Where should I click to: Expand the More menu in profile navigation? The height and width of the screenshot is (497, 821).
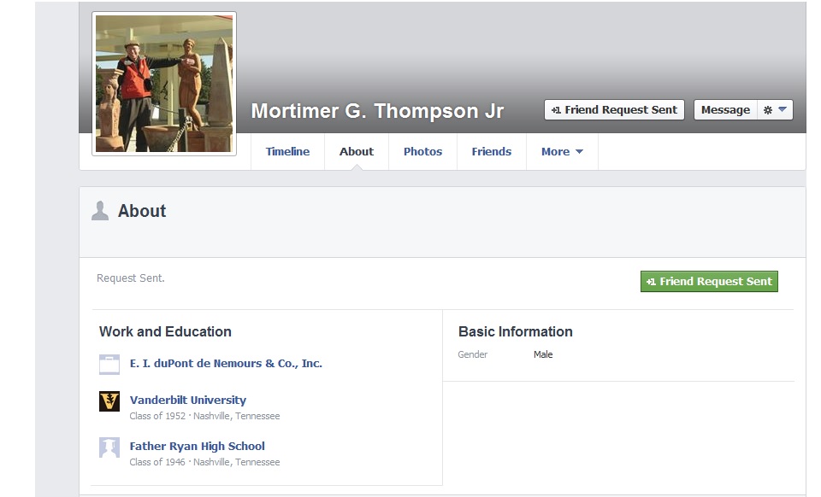coord(562,152)
